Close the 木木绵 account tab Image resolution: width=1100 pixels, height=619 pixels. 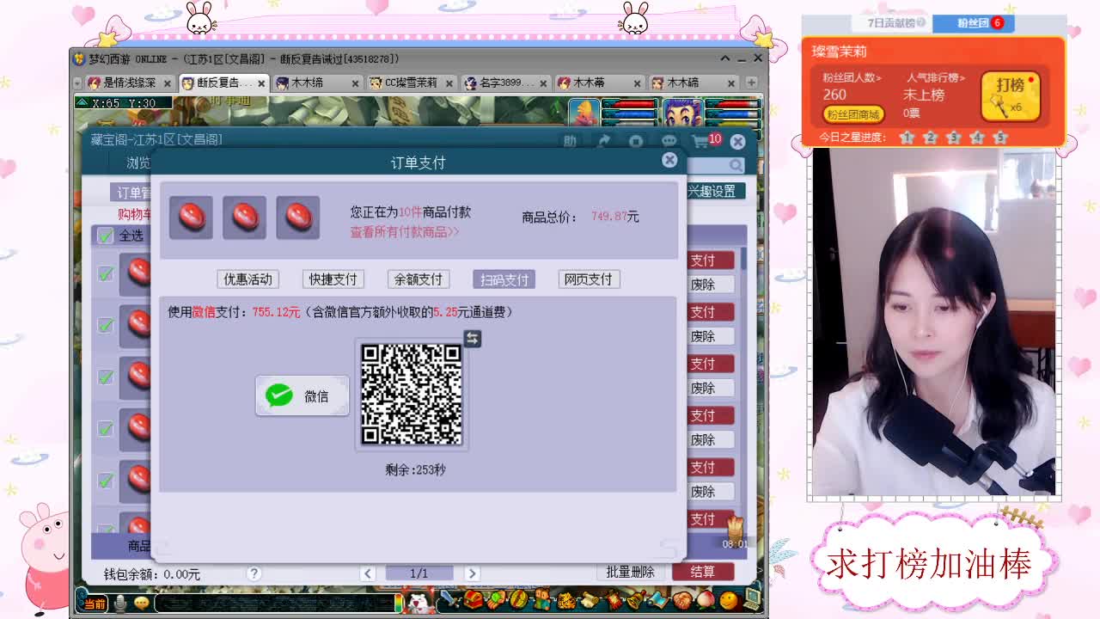coord(356,83)
